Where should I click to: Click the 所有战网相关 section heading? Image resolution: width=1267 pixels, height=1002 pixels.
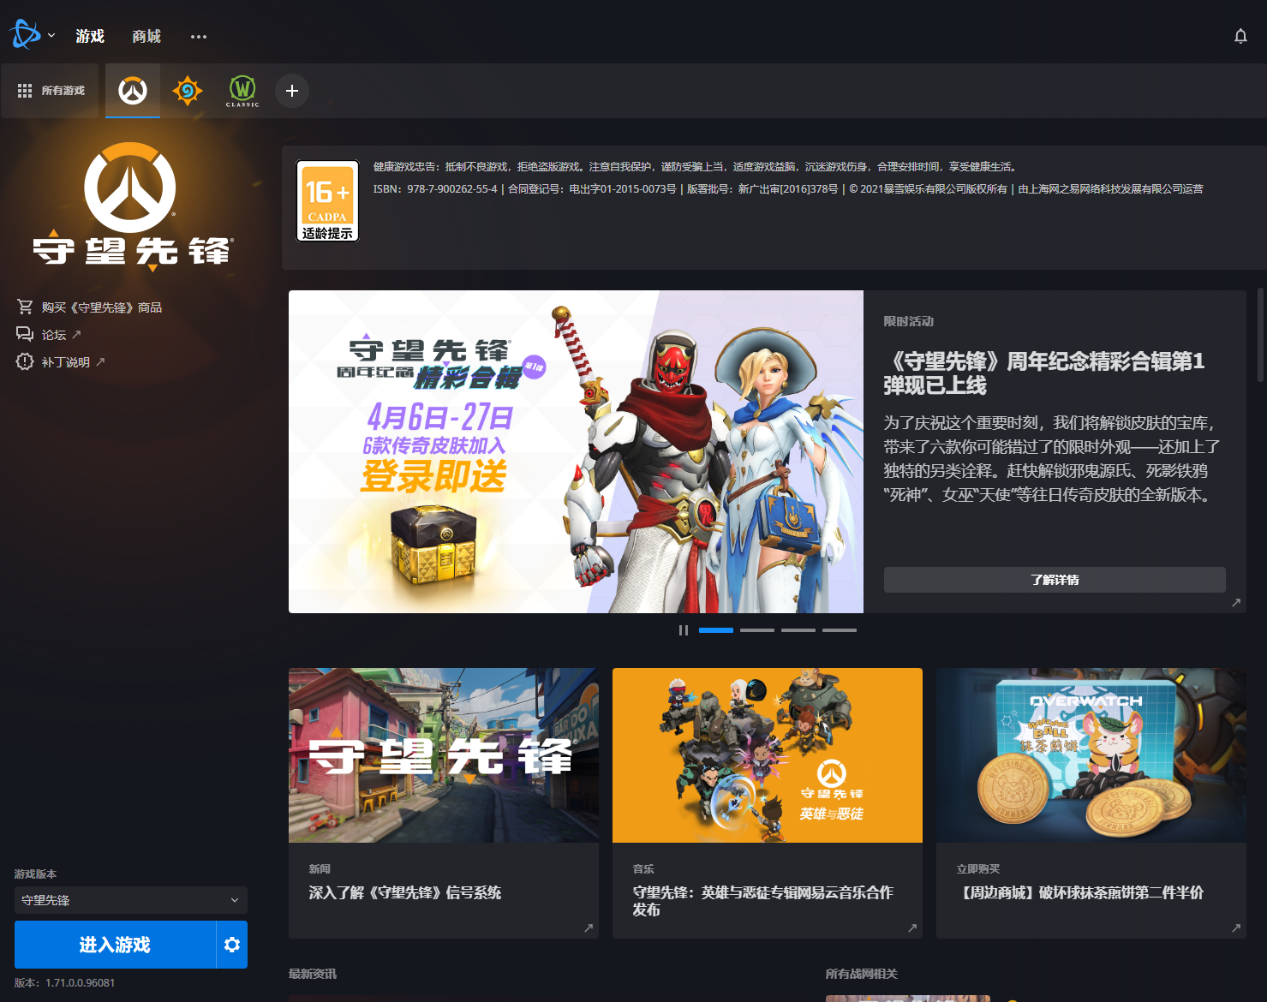(x=862, y=974)
